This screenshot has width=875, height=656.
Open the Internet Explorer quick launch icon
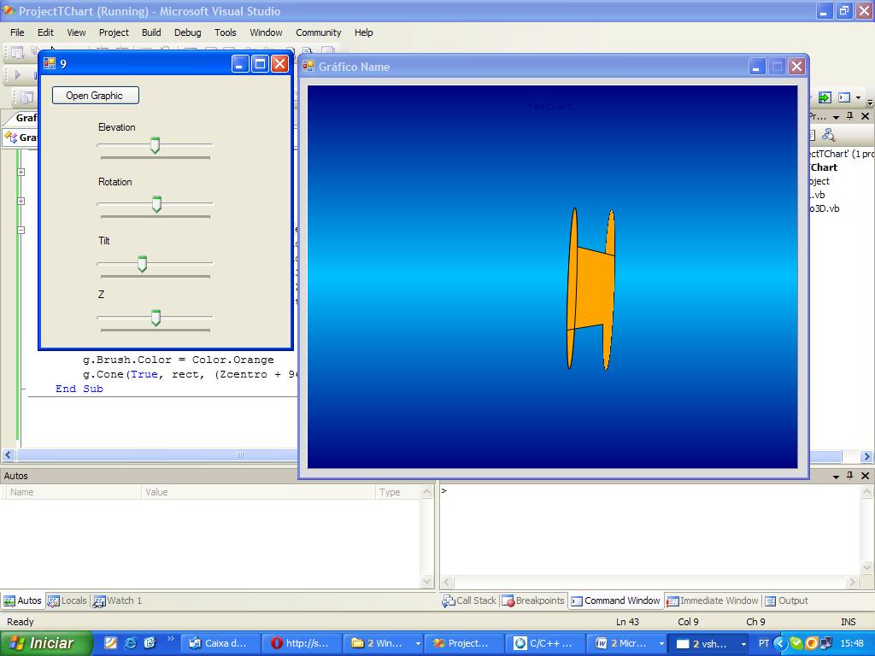(131, 643)
